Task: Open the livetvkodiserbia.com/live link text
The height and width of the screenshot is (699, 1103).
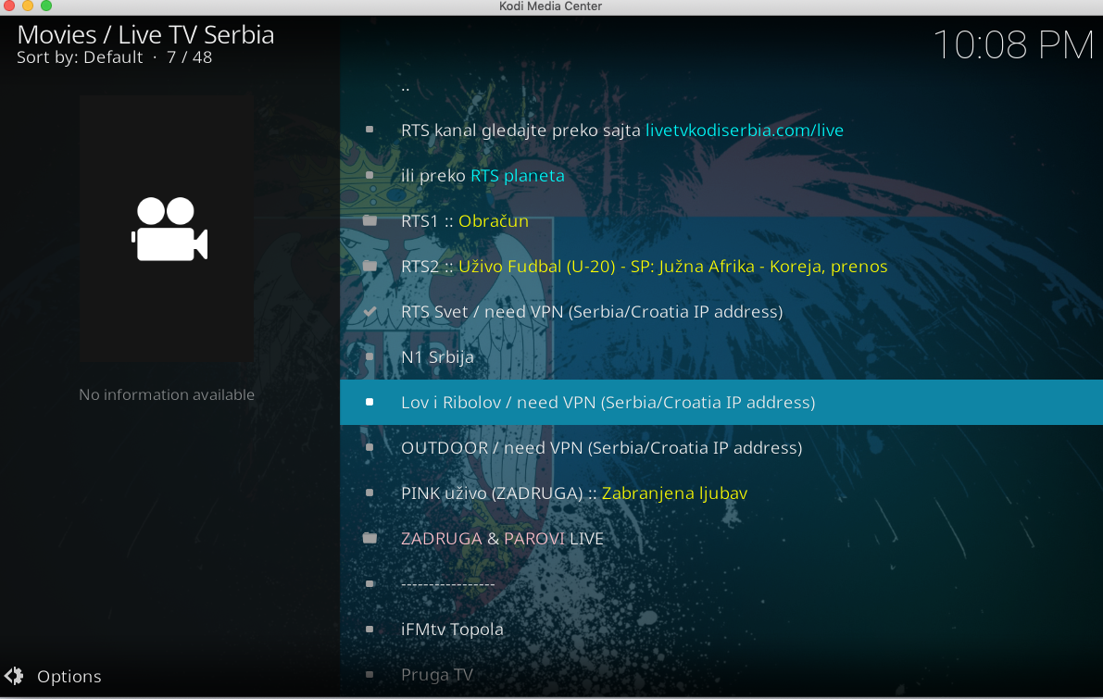Action: coord(745,131)
